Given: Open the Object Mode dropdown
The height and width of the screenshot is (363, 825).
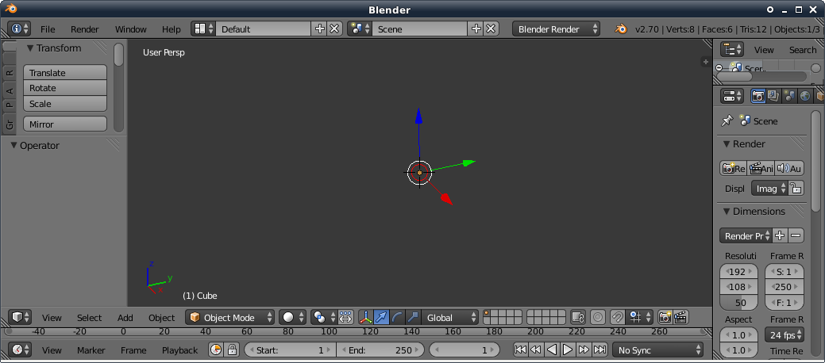Looking at the screenshot, I should coord(230,317).
